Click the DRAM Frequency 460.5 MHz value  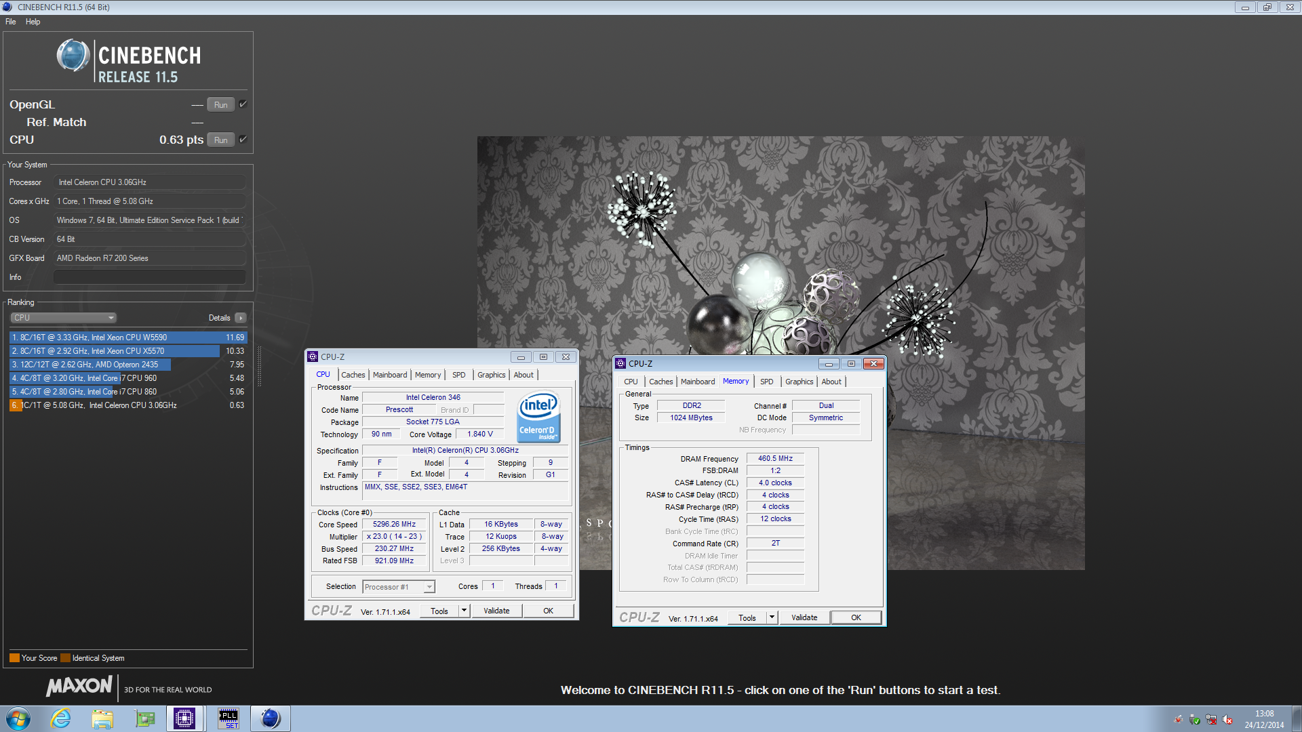tap(775, 459)
